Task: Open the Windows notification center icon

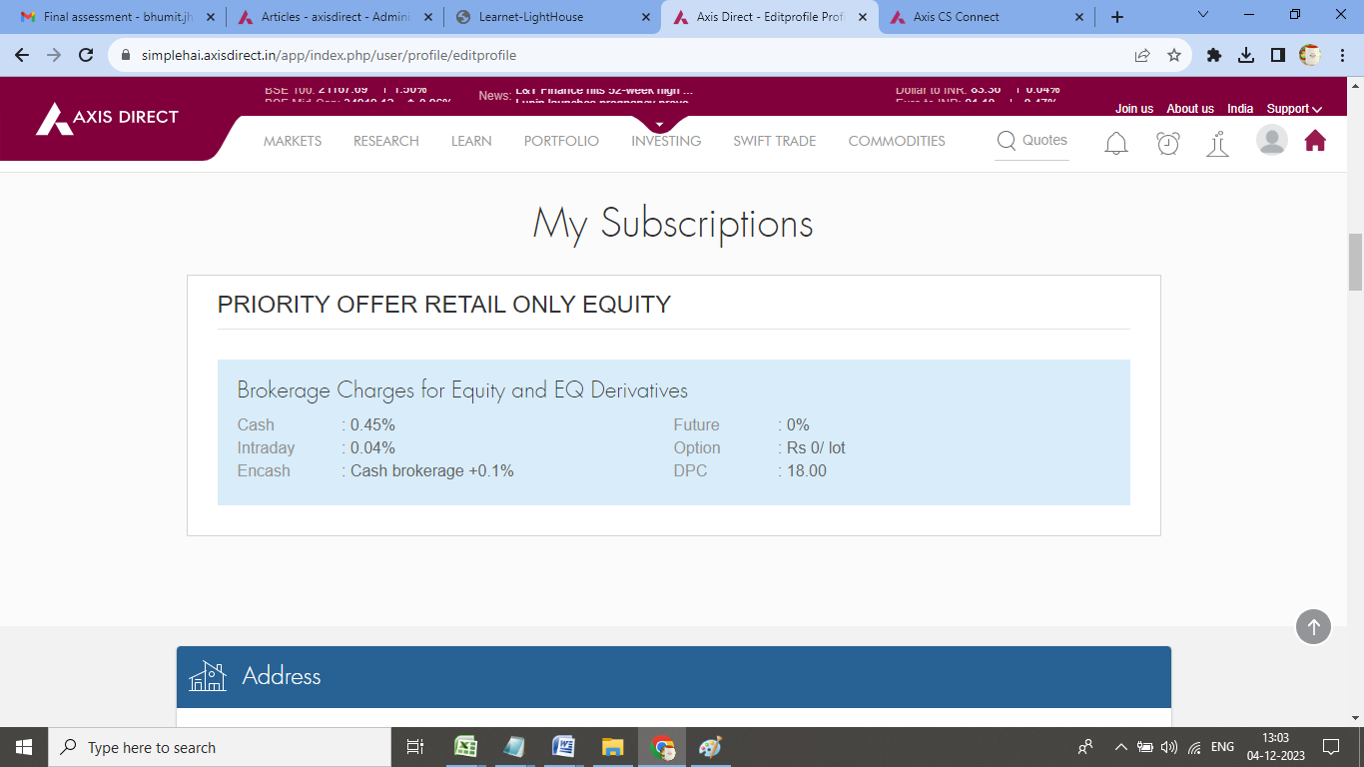Action: click(1330, 747)
